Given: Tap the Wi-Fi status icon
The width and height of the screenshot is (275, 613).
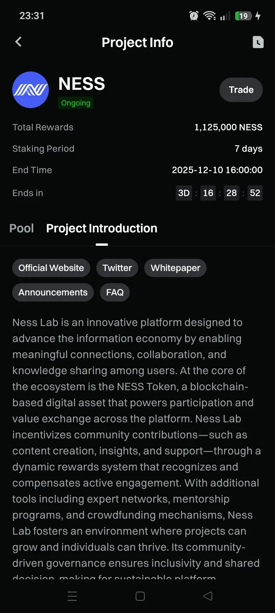Looking at the screenshot, I should [x=209, y=16].
